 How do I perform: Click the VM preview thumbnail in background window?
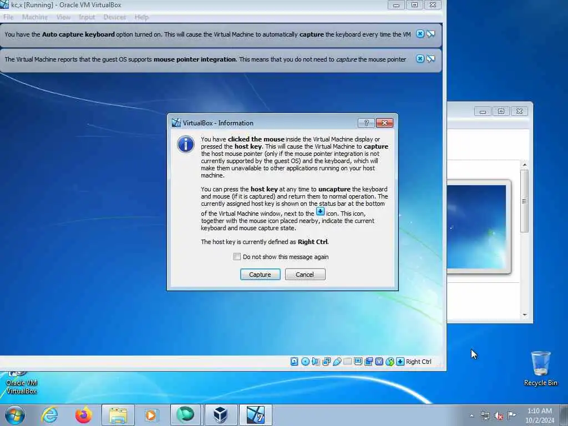tap(476, 227)
